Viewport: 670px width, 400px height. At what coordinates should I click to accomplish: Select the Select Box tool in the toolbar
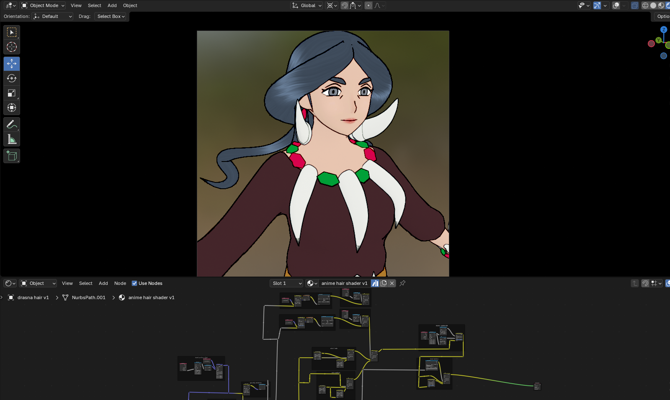point(12,32)
